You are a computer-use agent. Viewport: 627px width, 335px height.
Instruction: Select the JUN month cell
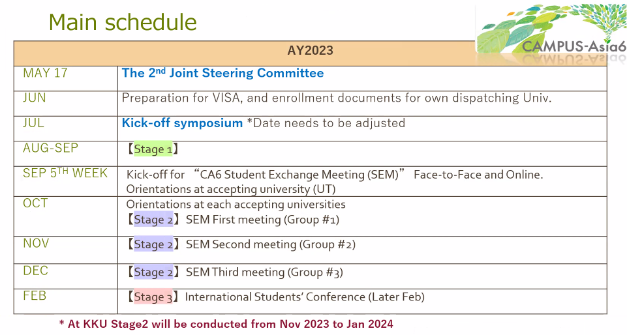[x=35, y=98]
